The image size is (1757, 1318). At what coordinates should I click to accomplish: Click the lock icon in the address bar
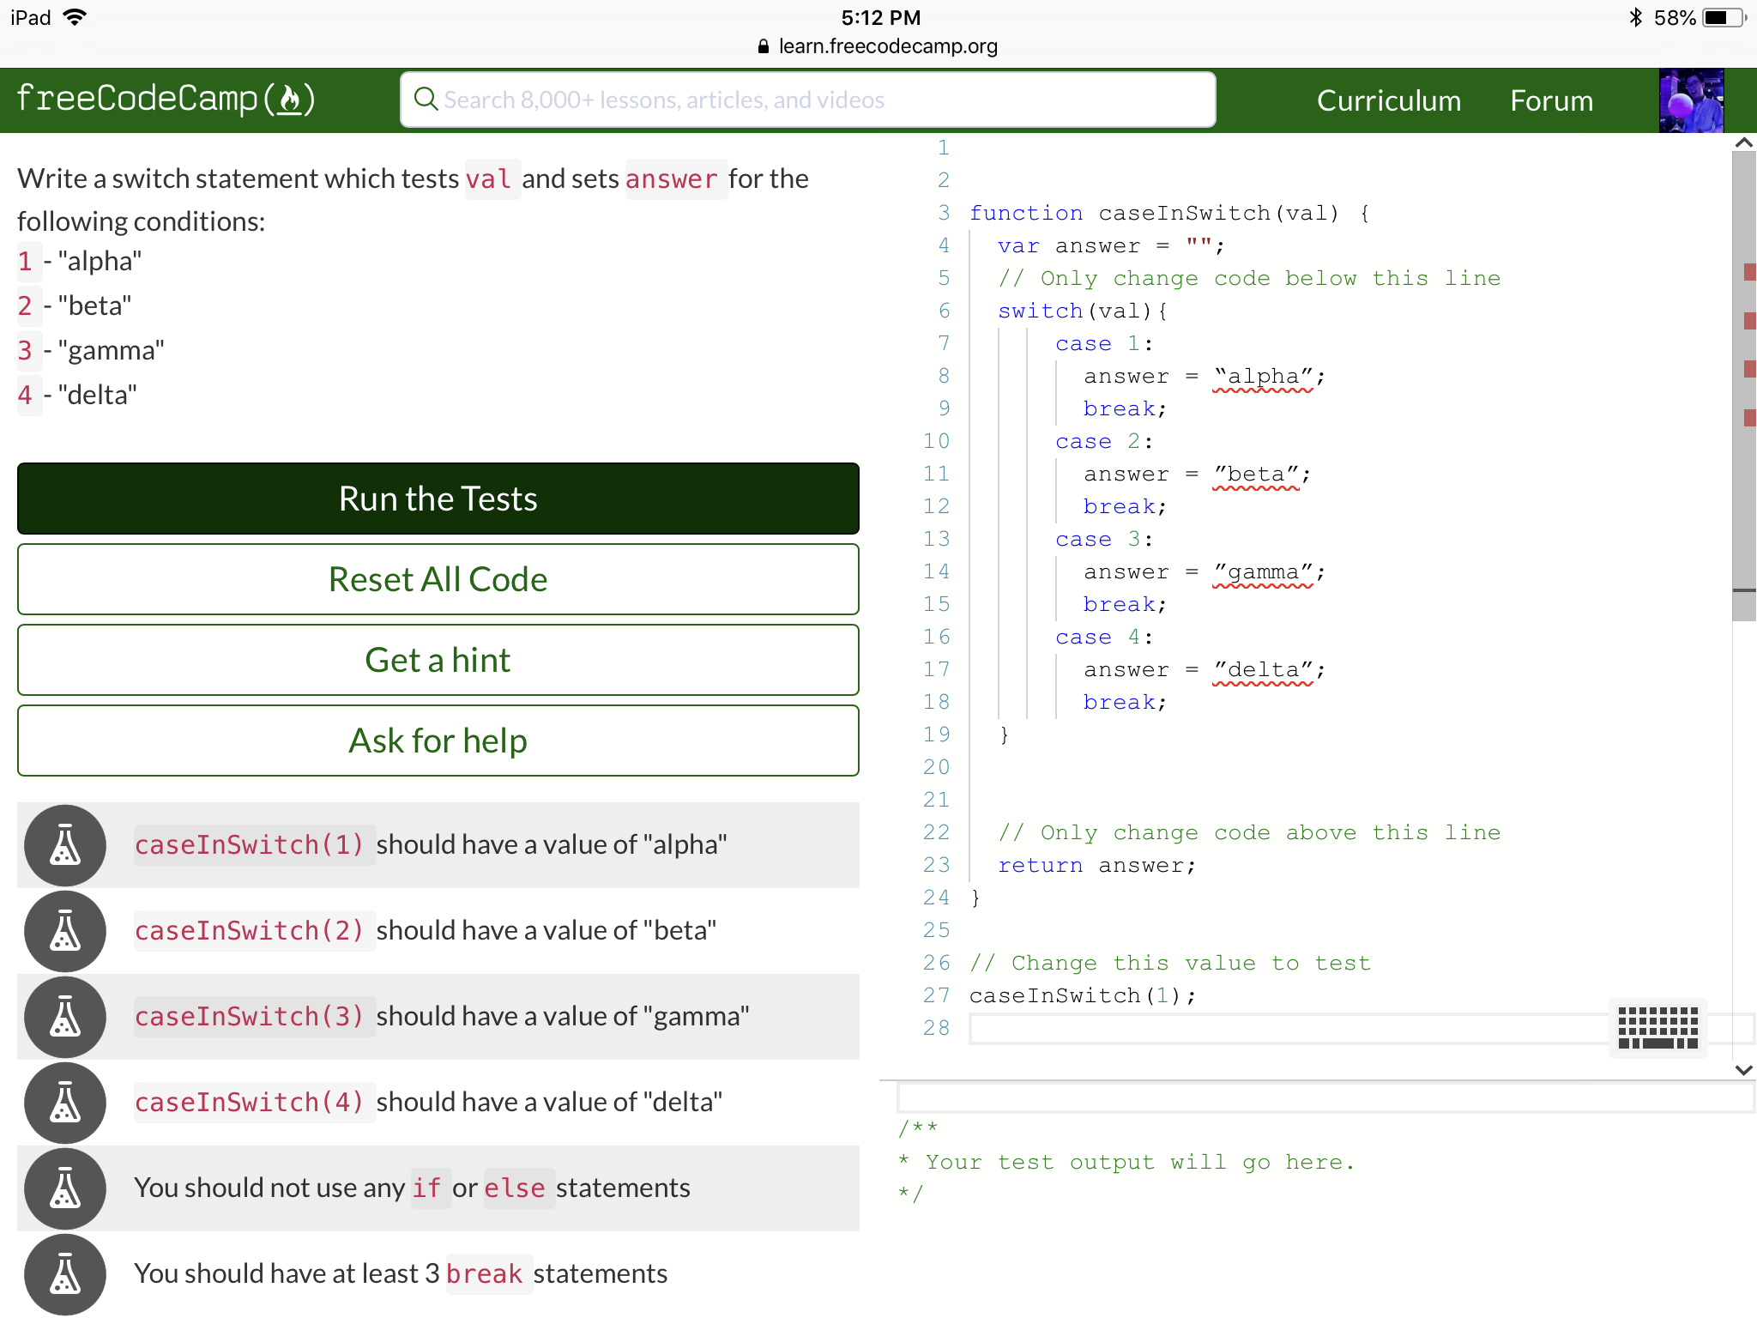pos(762,46)
